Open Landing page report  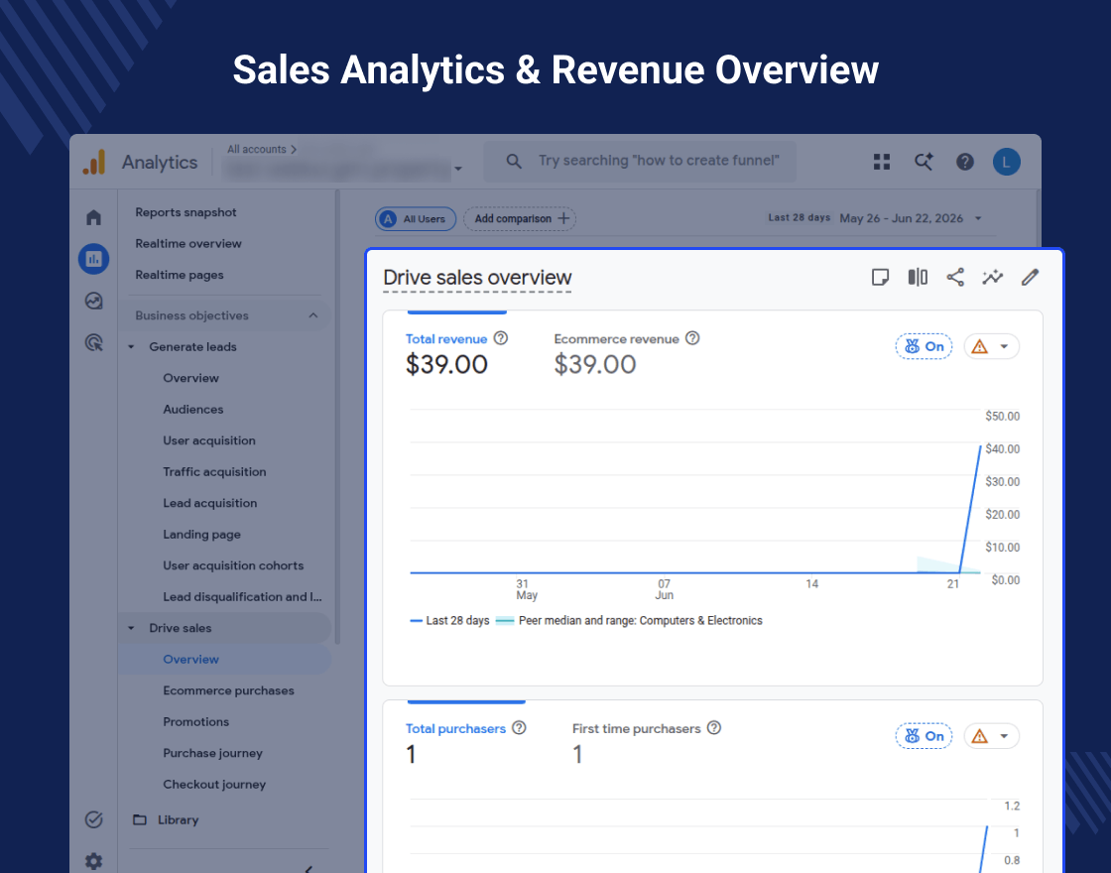(202, 535)
